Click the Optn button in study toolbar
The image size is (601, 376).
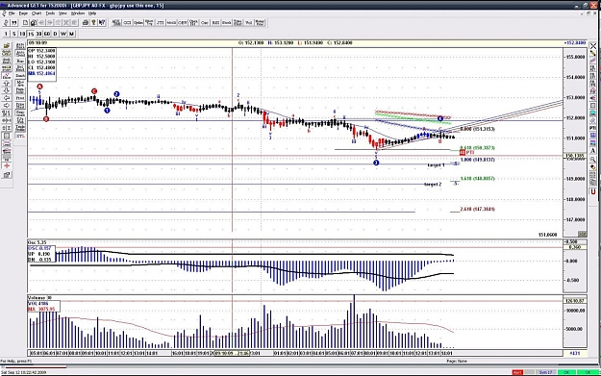point(138,23)
